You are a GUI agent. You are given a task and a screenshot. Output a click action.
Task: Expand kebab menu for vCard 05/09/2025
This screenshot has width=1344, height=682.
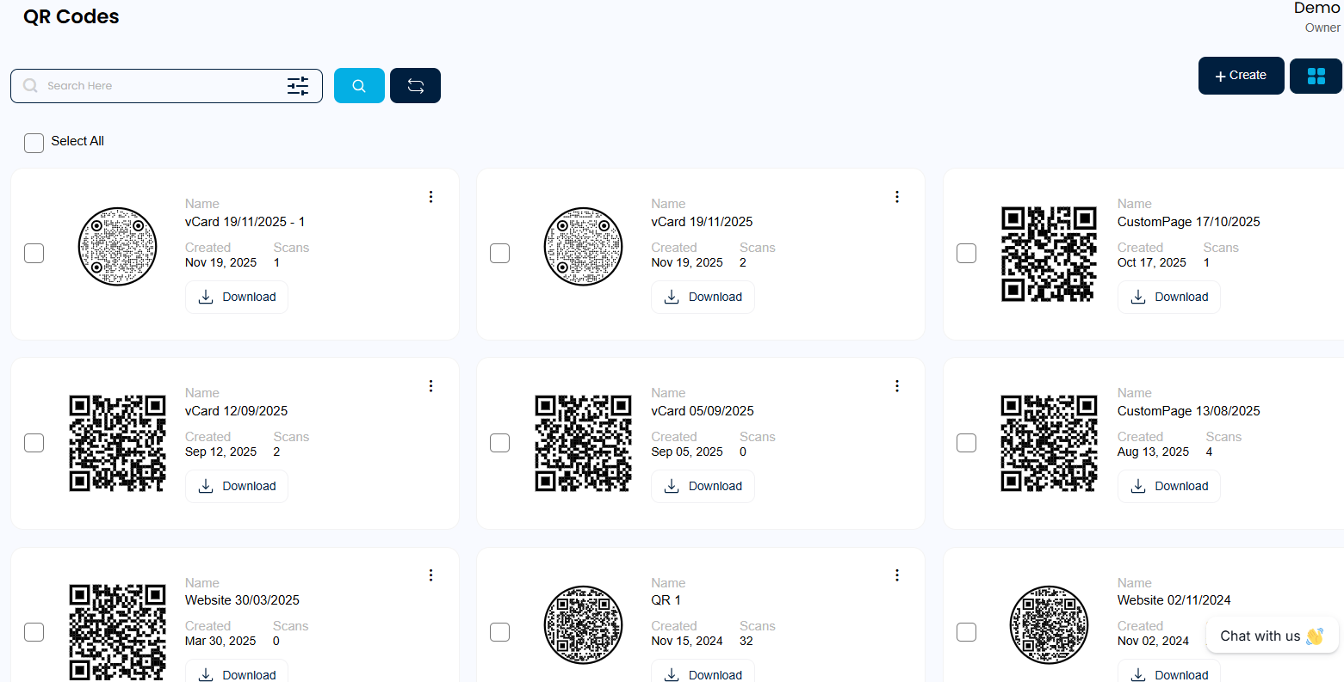[897, 386]
